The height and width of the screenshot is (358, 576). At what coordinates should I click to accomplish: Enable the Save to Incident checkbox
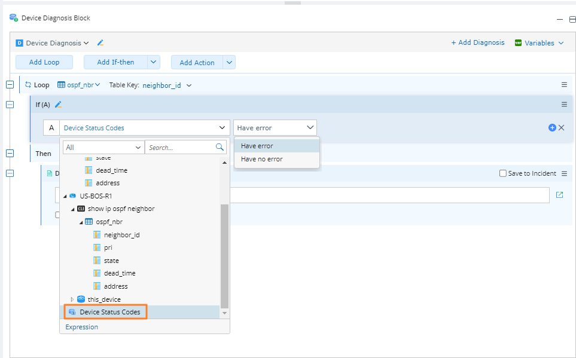[x=503, y=173]
